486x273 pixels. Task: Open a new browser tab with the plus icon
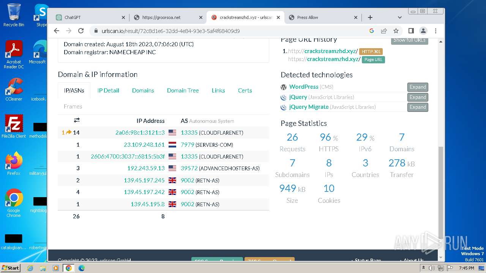coord(370,17)
